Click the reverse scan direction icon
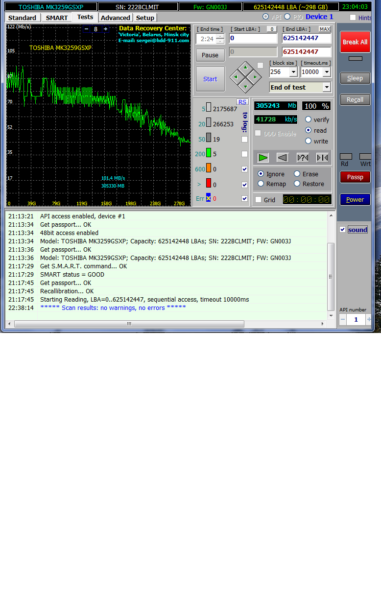This screenshot has width=381, height=615. (283, 157)
